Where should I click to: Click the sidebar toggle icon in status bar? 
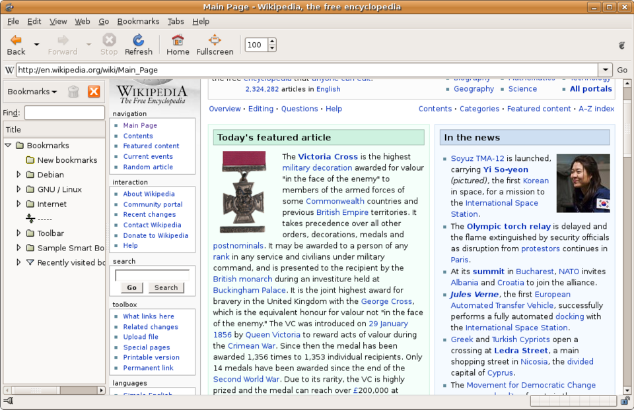click(x=8, y=401)
